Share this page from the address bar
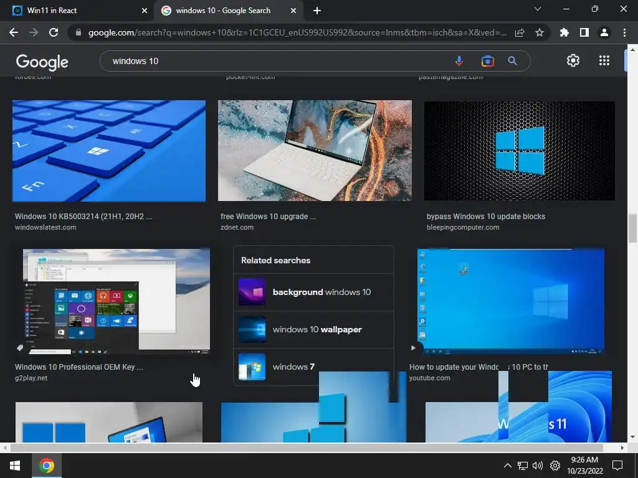This screenshot has width=638, height=478. tap(519, 32)
